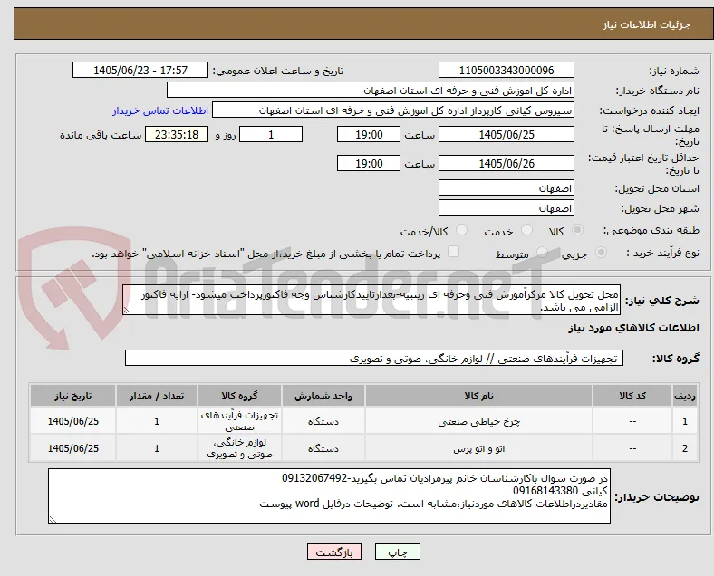
Task: Click the دستگاه unit cell in row 1
Action: [323, 422]
